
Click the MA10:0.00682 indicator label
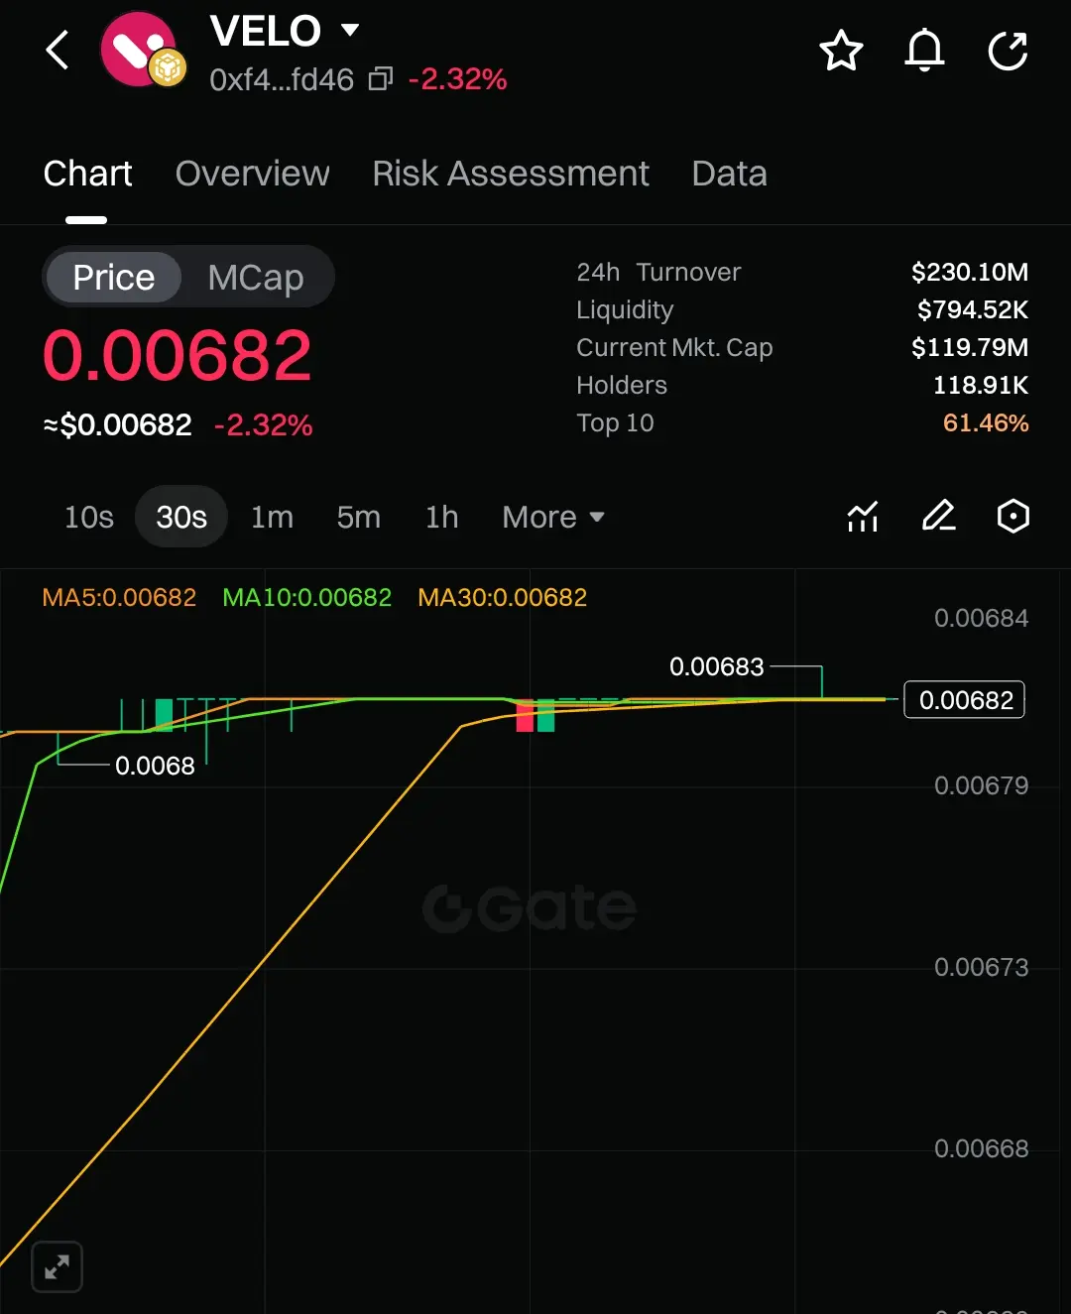pos(307,597)
